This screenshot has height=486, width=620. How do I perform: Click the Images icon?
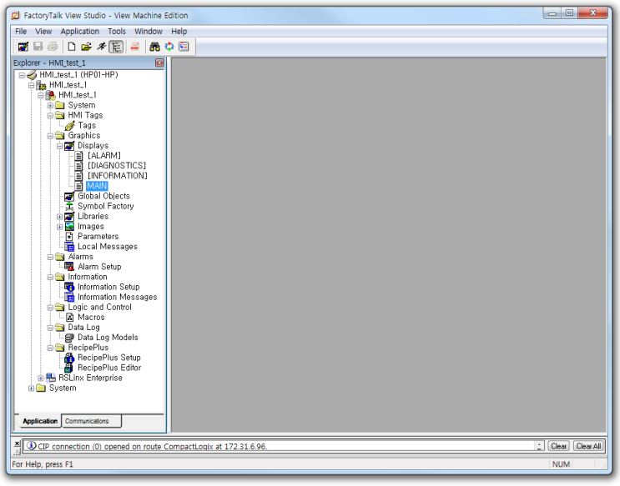click(x=69, y=227)
